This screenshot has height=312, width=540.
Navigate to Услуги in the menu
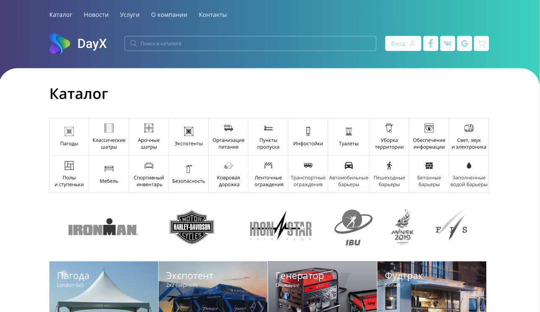(130, 15)
